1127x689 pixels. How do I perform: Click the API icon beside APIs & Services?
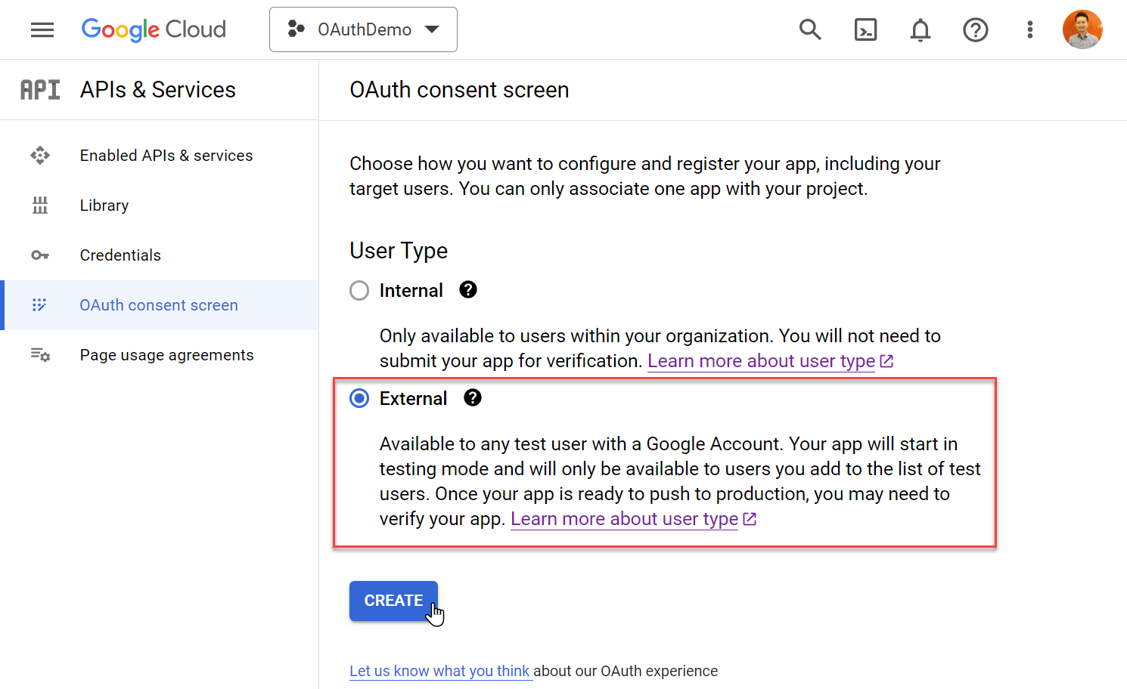pyautogui.click(x=40, y=90)
